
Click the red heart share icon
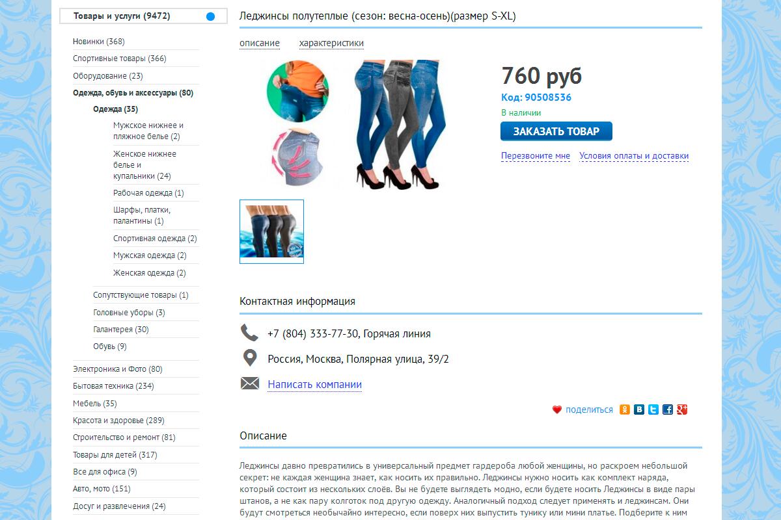(x=557, y=409)
